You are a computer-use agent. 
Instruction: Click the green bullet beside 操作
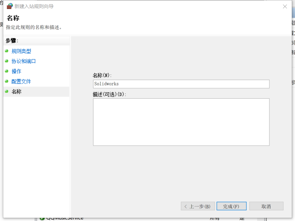pos(6,71)
